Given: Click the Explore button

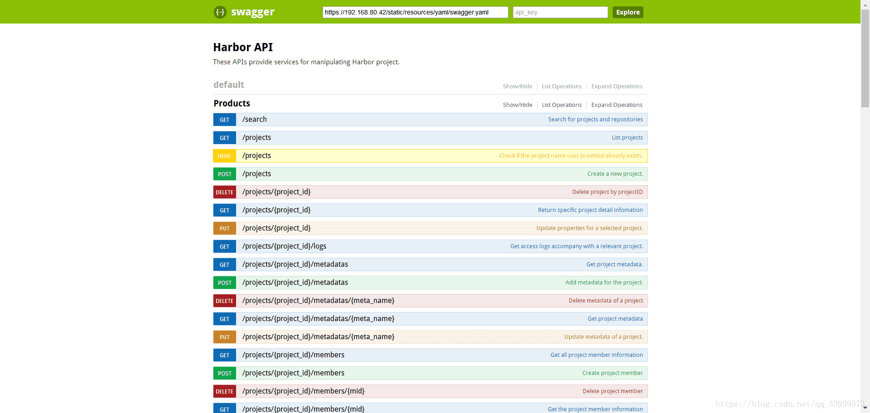Looking at the screenshot, I should [x=628, y=12].
